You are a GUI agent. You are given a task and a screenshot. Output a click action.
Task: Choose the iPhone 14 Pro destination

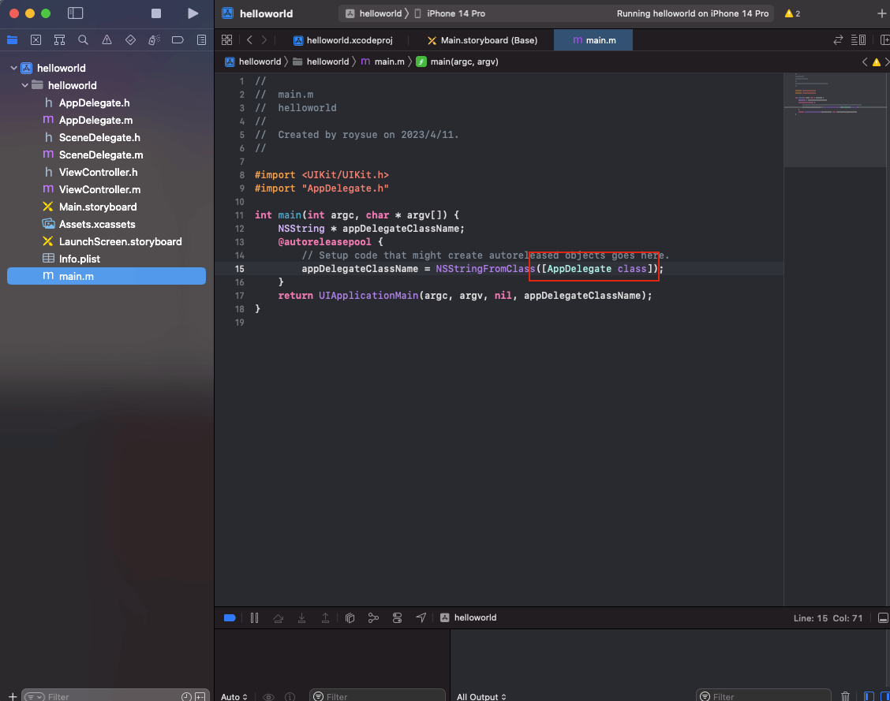(450, 13)
